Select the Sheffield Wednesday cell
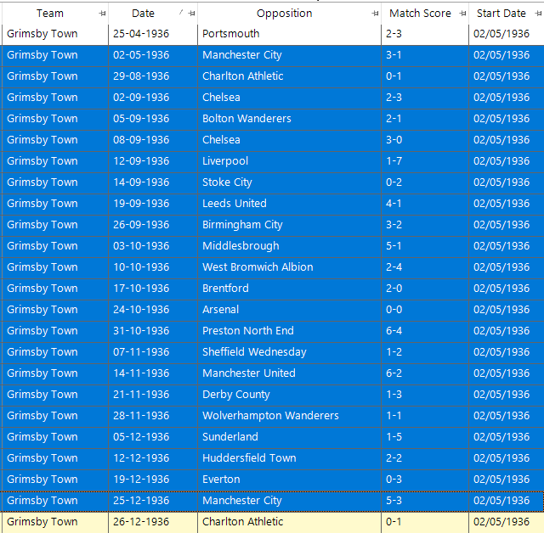 (x=289, y=352)
